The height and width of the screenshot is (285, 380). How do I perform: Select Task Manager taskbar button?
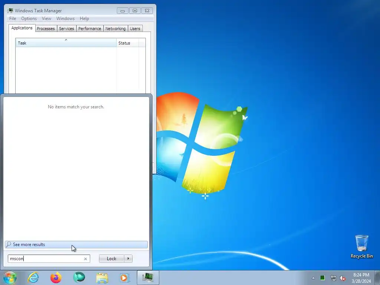pos(148,278)
